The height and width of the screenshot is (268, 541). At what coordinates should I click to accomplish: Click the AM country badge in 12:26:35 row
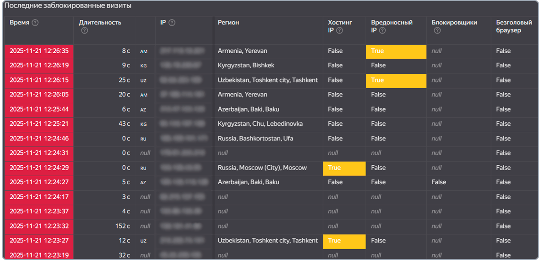(x=144, y=51)
